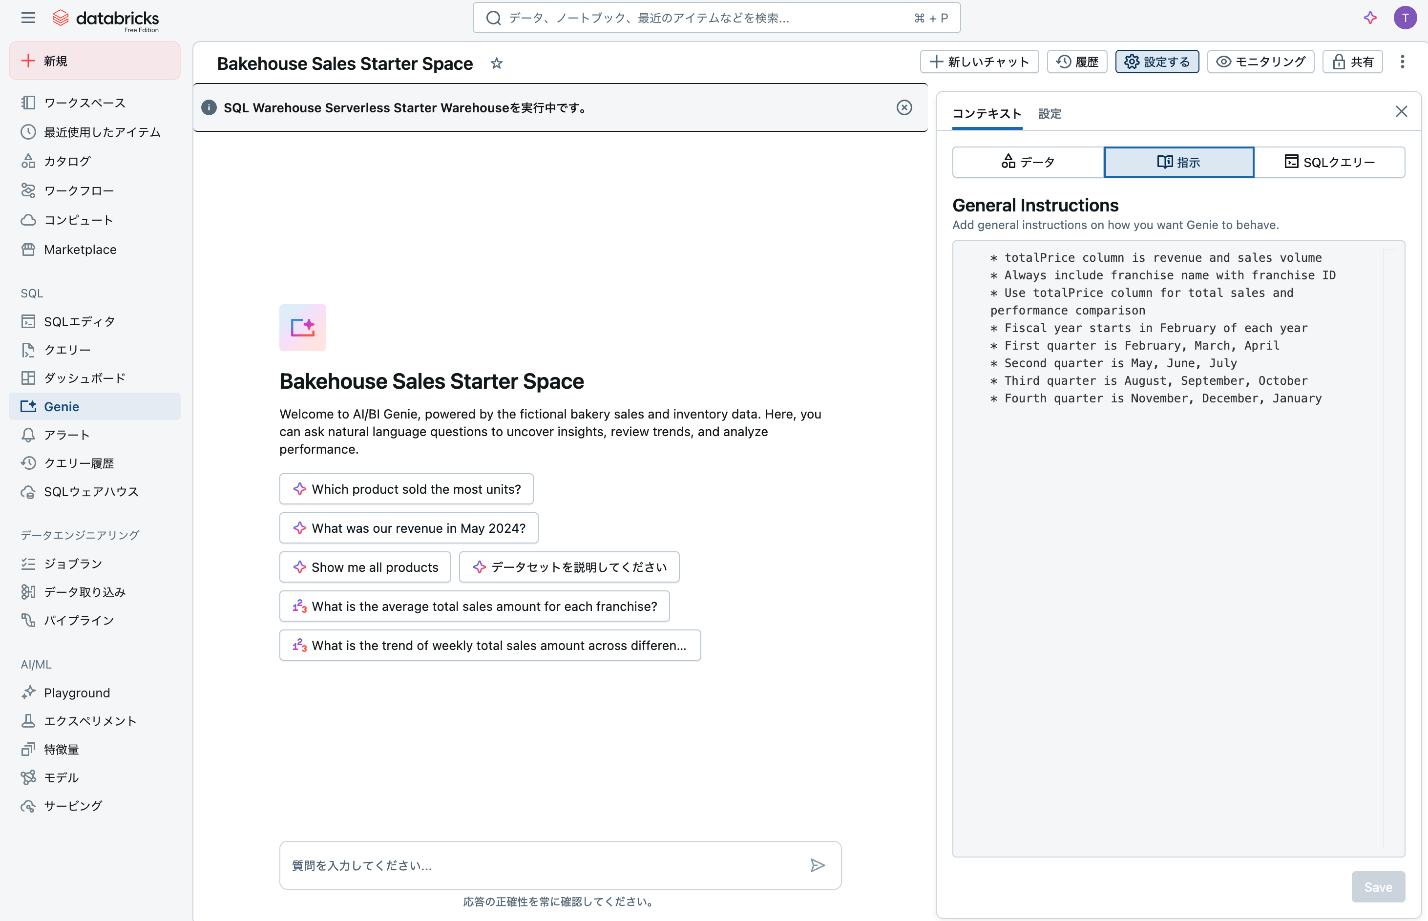1428x921 pixels.
Task: Switch to the 設定 tab
Action: pos(1050,114)
